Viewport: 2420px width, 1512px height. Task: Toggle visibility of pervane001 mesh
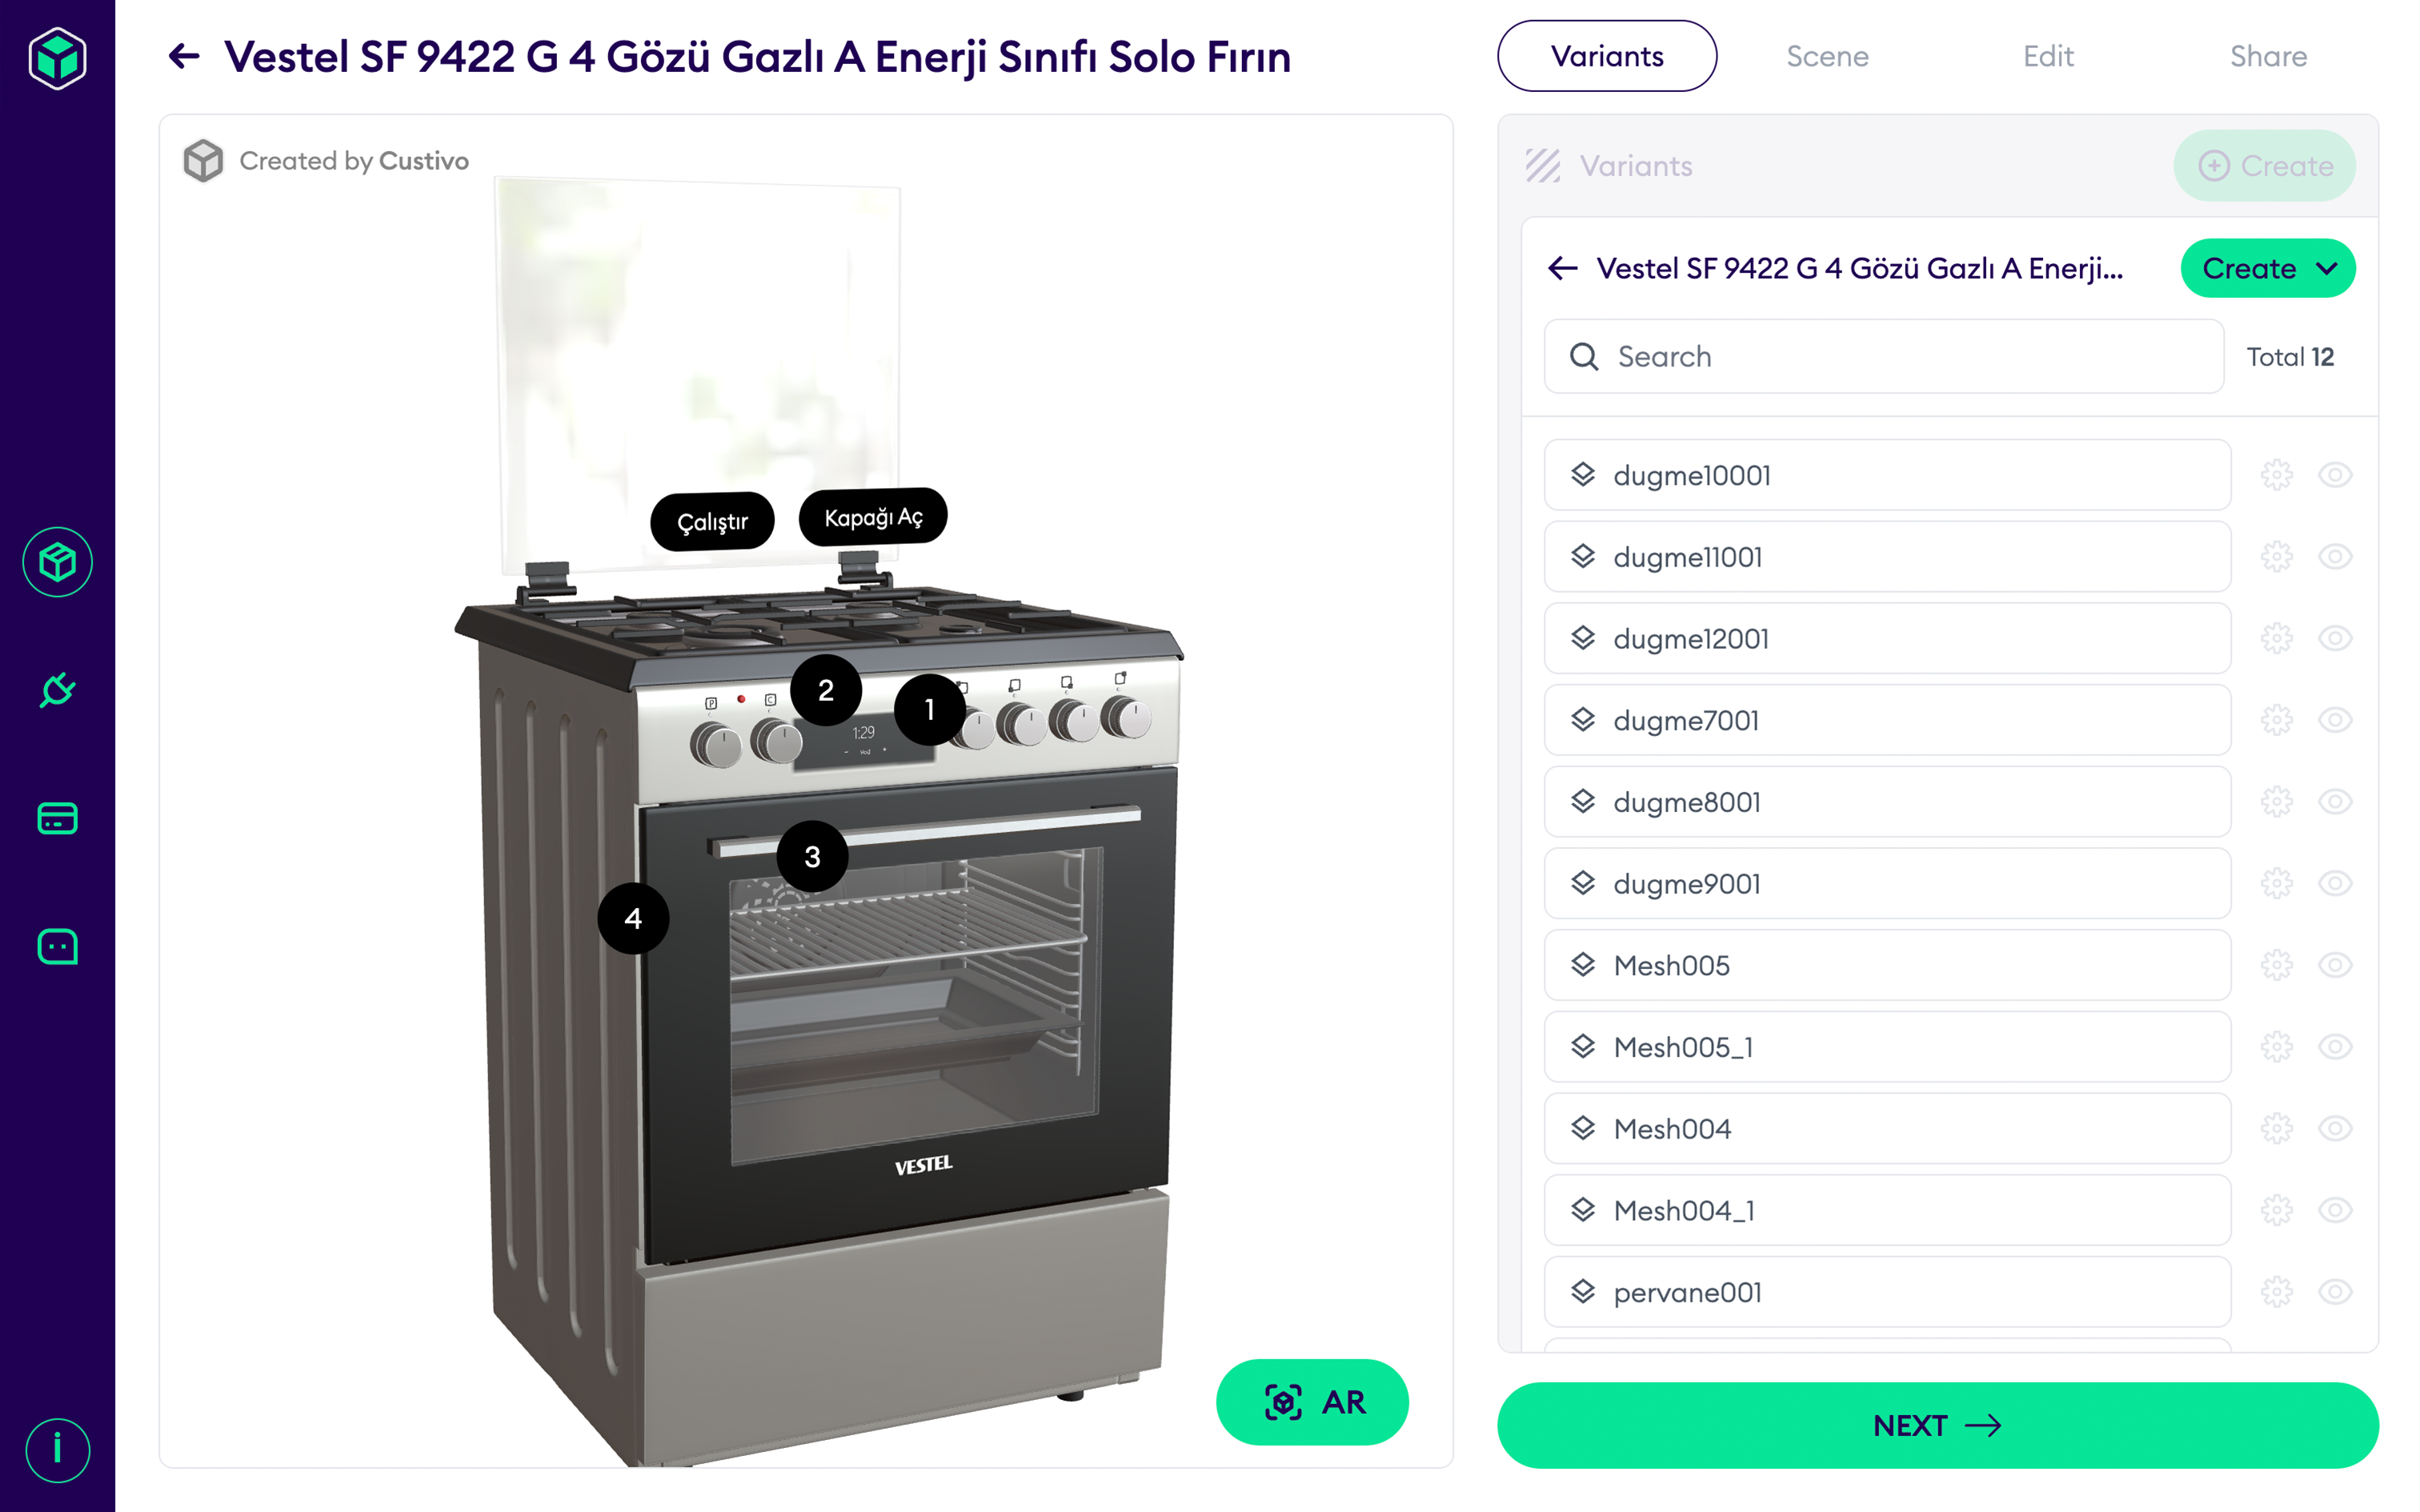click(2335, 1292)
